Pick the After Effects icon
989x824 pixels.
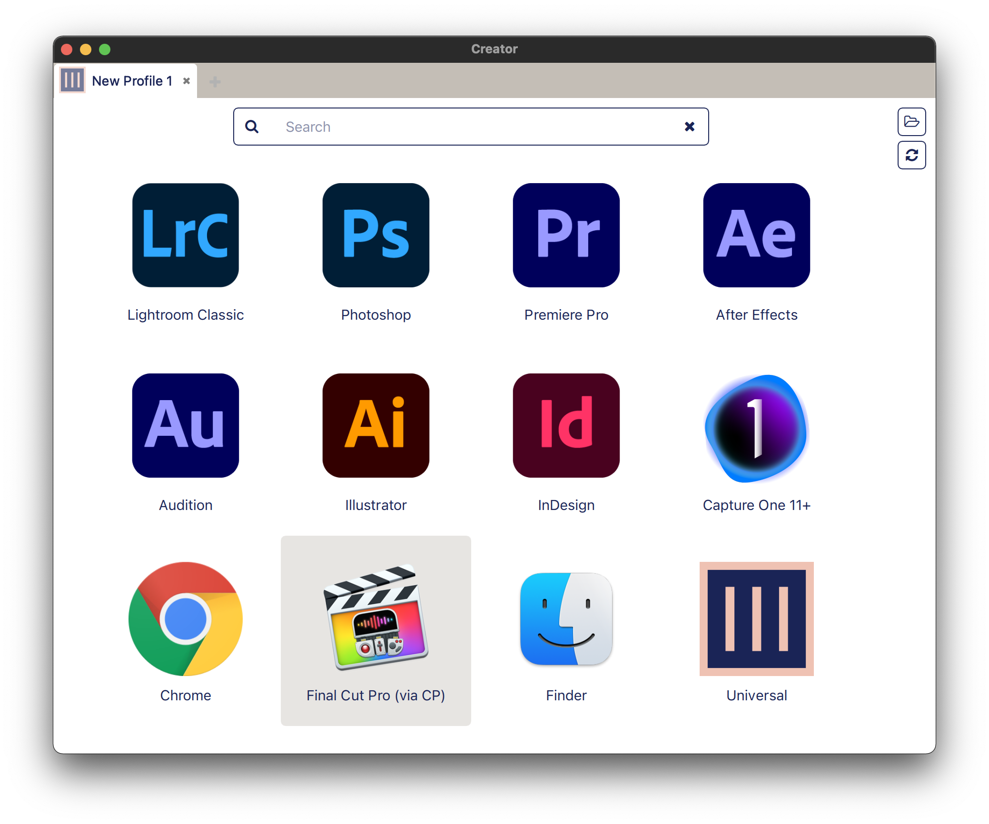tap(757, 235)
